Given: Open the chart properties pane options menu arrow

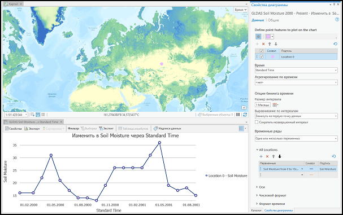Looking at the screenshot, I should [x=331, y=5].
